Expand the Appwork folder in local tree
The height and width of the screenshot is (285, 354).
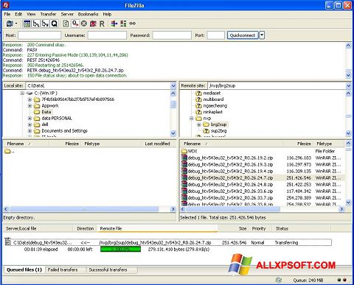click(x=29, y=106)
